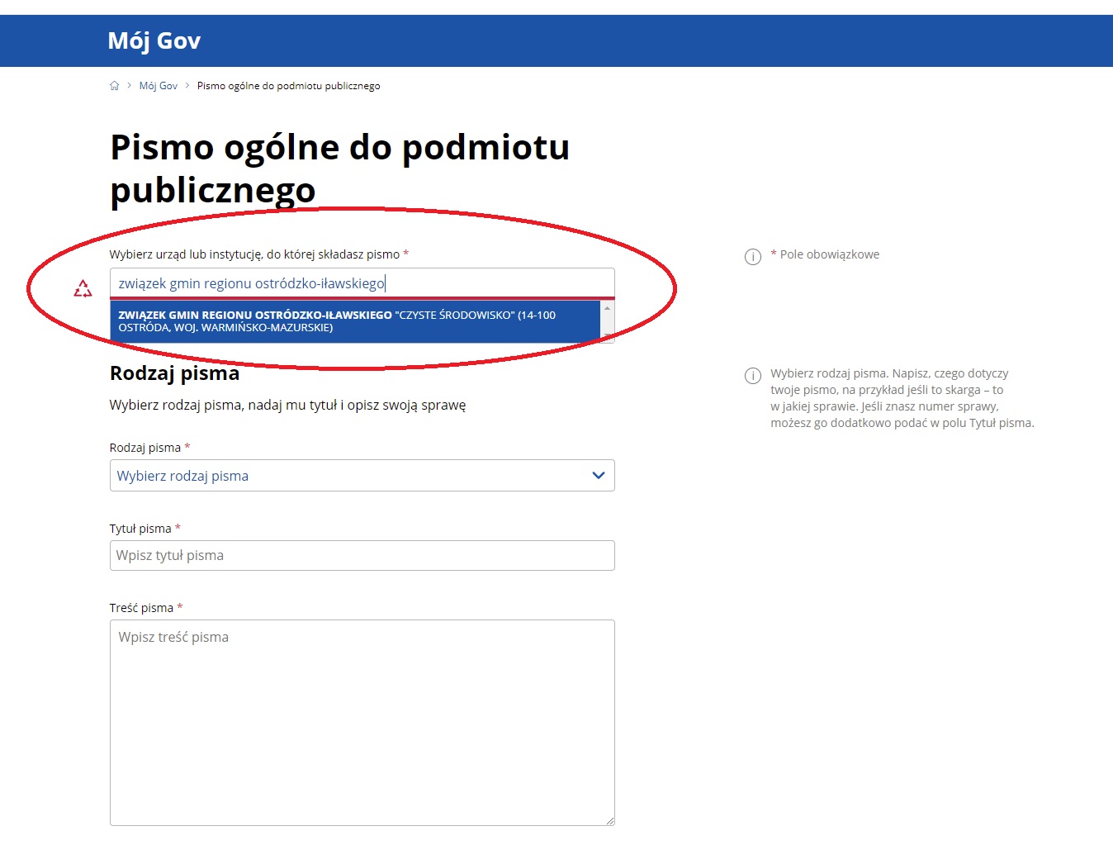Viewport: 1113px width, 845px height.
Task: Click the 'Pole obowiązkowe' note text
Action: pyautogui.click(x=830, y=254)
